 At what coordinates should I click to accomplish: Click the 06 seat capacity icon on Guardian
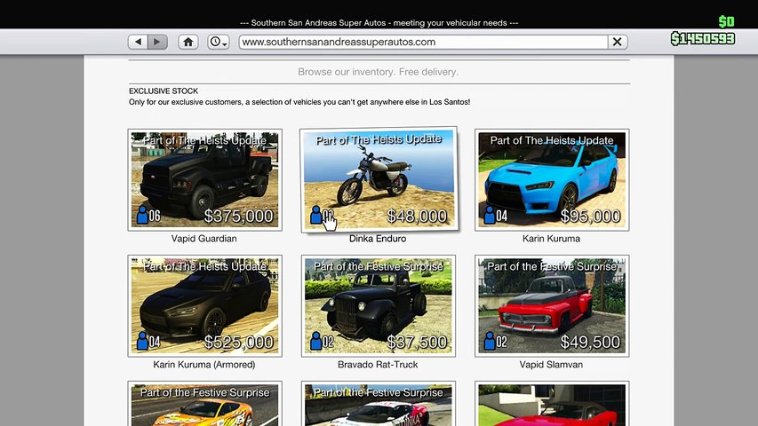[x=148, y=216]
